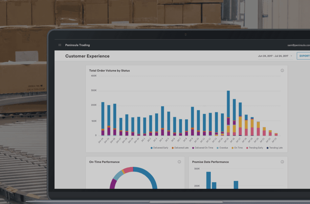
Task: Click the Trending Late legend dot
Action: [x=268, y=148]
